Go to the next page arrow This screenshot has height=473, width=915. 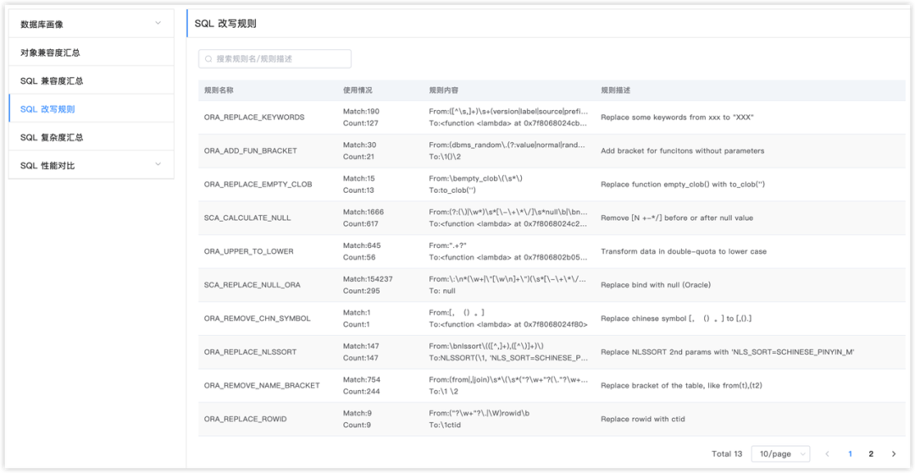[894, 454]
